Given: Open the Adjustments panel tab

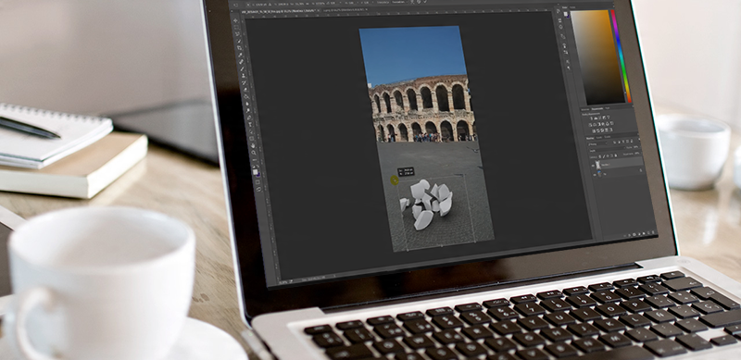Looking at the screenshot, I should (597, 108).
